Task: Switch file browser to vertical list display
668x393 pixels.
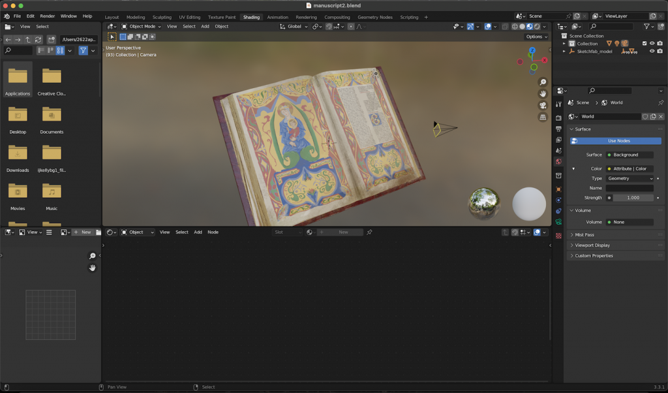Action: pyautogui.click(x=41, y=51)
